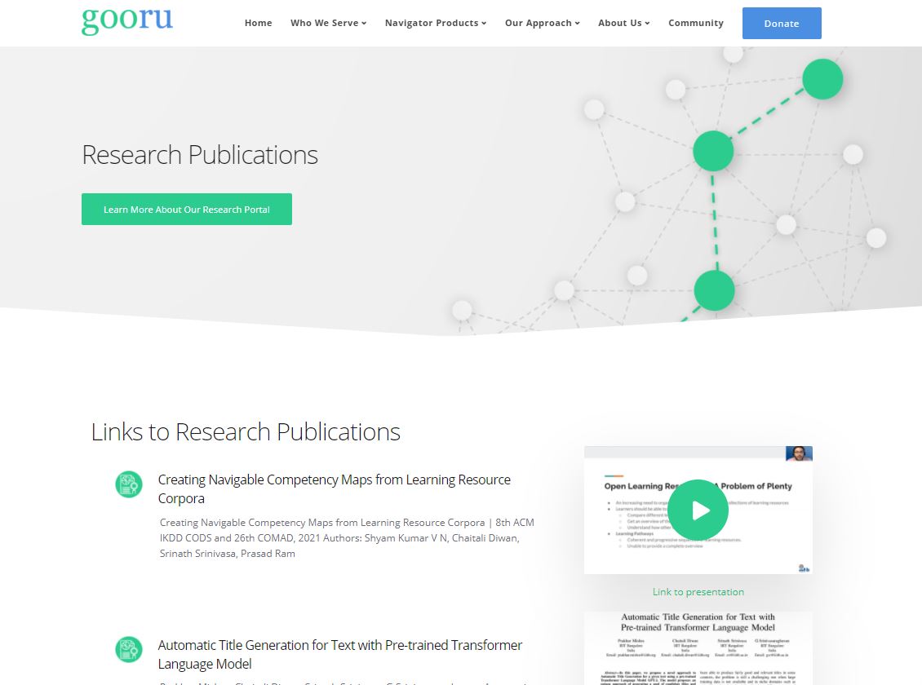Click the gooru logo
This screenshot has height=685, width=922.
pyautogui.click(x=127, y=20)
